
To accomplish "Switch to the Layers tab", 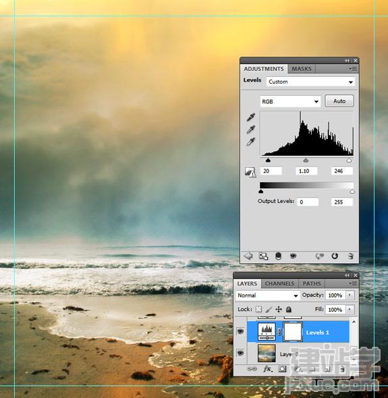I will pos(247,283).
